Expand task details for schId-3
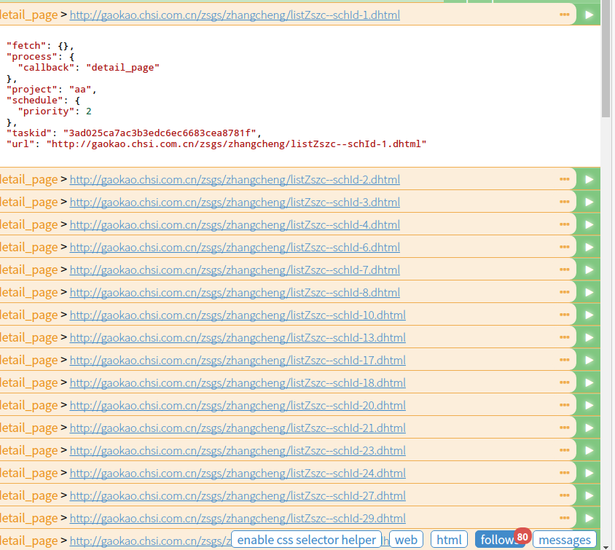 coord(564,202)
